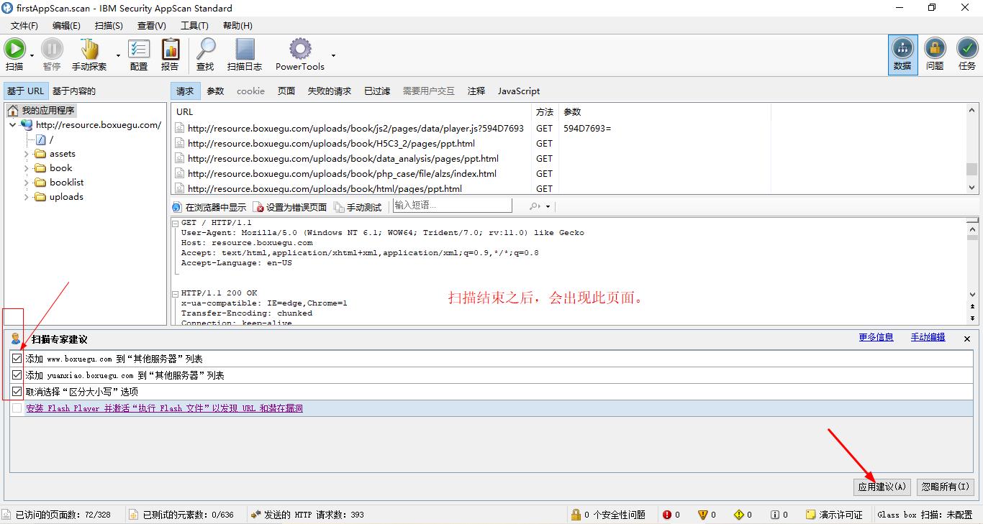Open the Report toolbar icon
Image resolution: width=983 pixels, height=524 pixels.
click(171, 49)
